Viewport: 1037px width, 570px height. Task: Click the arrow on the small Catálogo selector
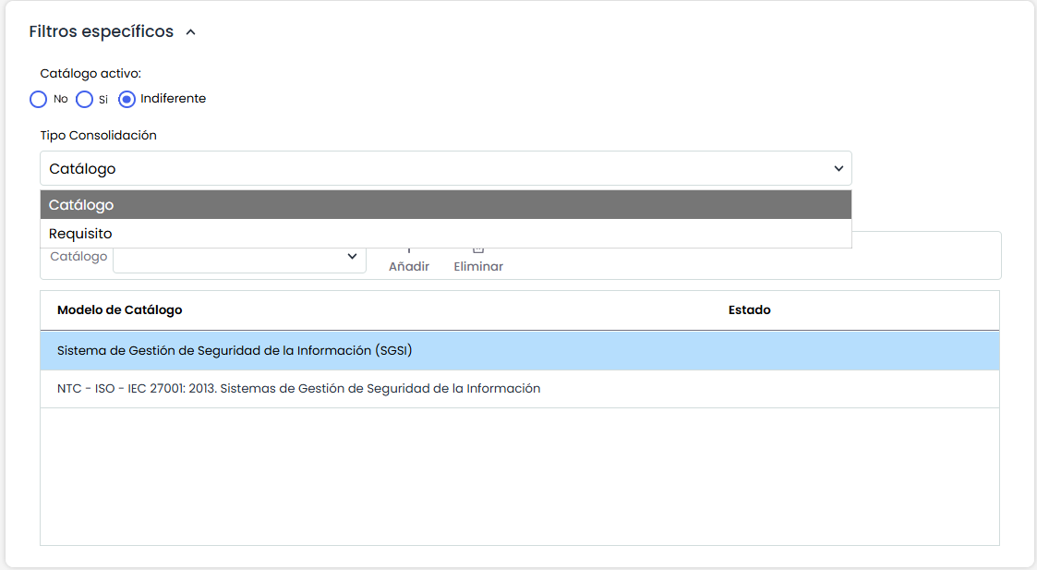click(x=352, y=257)
